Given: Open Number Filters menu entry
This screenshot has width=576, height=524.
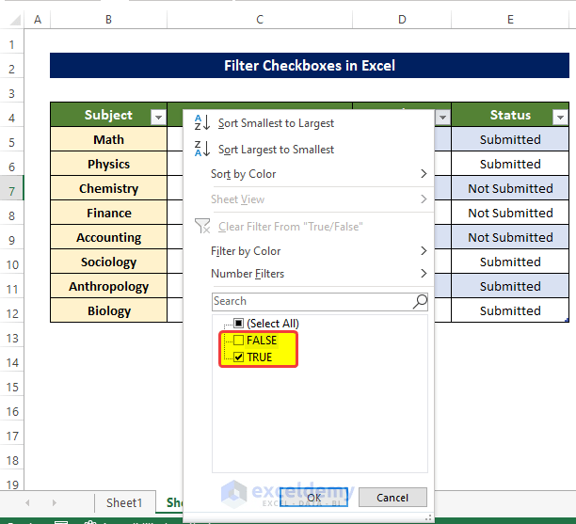Looking at the screenshot, I should tap(248, 274).
